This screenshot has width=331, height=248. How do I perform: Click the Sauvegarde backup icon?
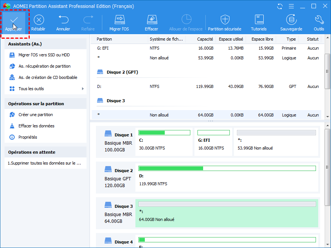tap(291, 20)
